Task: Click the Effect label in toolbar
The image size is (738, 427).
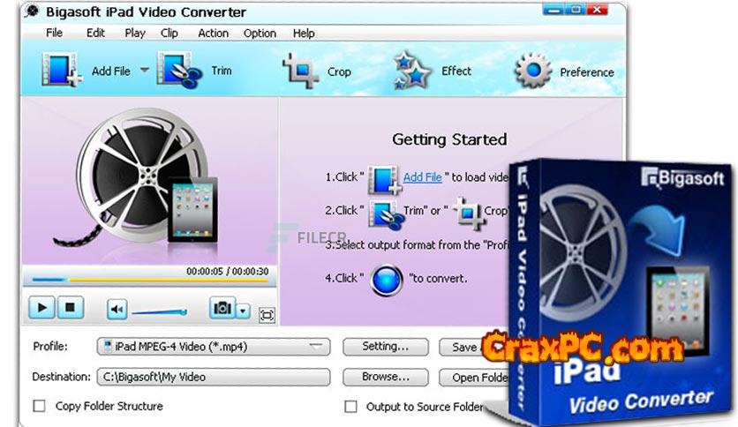Action: click(456, 71)
